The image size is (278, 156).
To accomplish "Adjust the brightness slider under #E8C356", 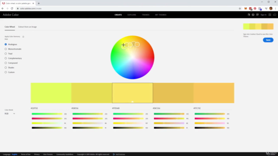I will 169,128.
